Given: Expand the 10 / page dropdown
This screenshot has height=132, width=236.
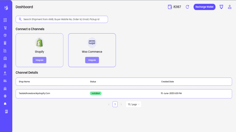Looking at the screenshot, I should [133, 104].
